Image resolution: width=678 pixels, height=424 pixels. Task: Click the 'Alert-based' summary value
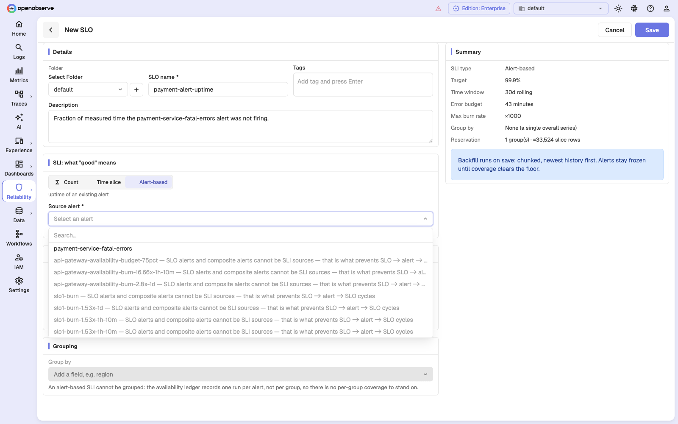[520, 68]
